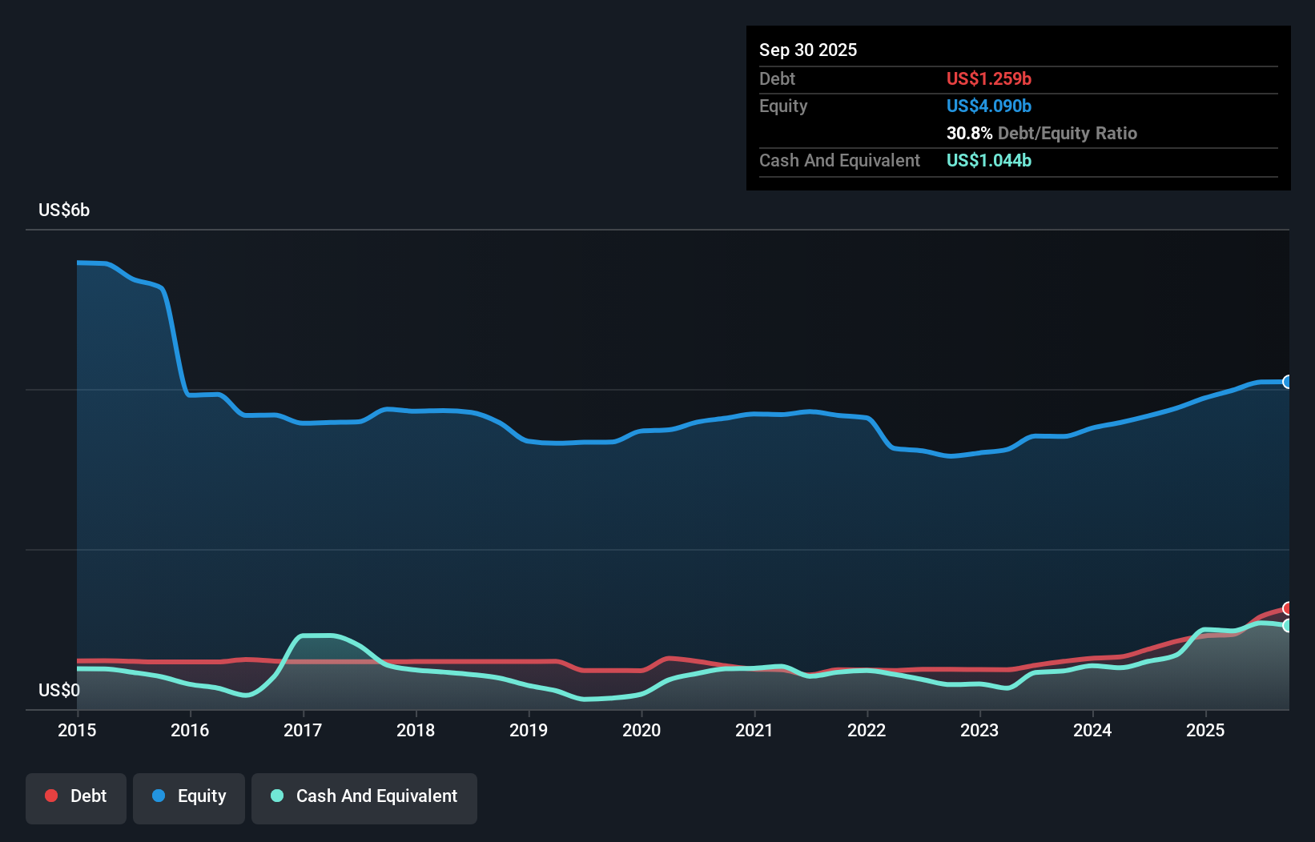Click the teal Cash And Equivalent legend dot
The image size is (1315, 842).
[x=276, y=796]
